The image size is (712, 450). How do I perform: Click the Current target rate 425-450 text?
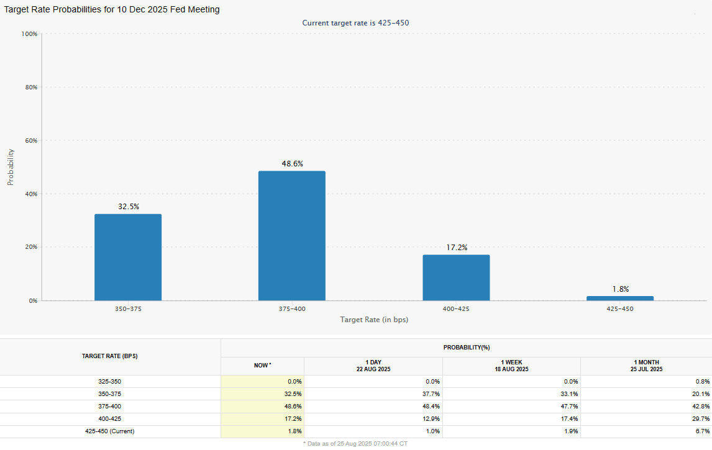[355, 23]
